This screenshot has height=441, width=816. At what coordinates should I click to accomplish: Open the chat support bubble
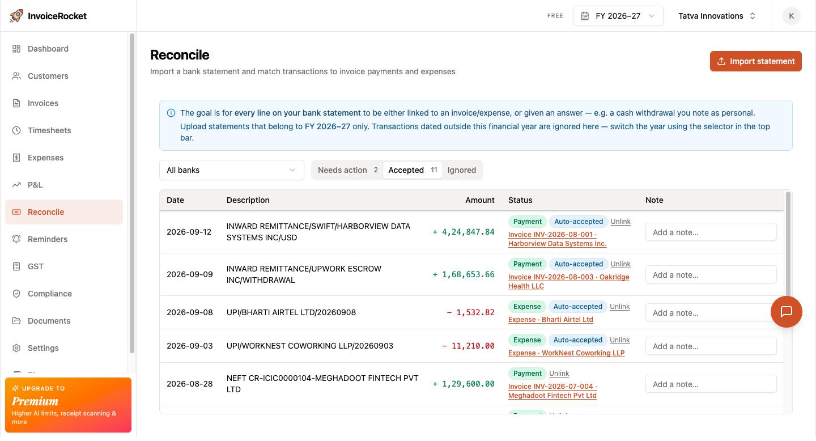pyautogui.click(x=787, y=312)
